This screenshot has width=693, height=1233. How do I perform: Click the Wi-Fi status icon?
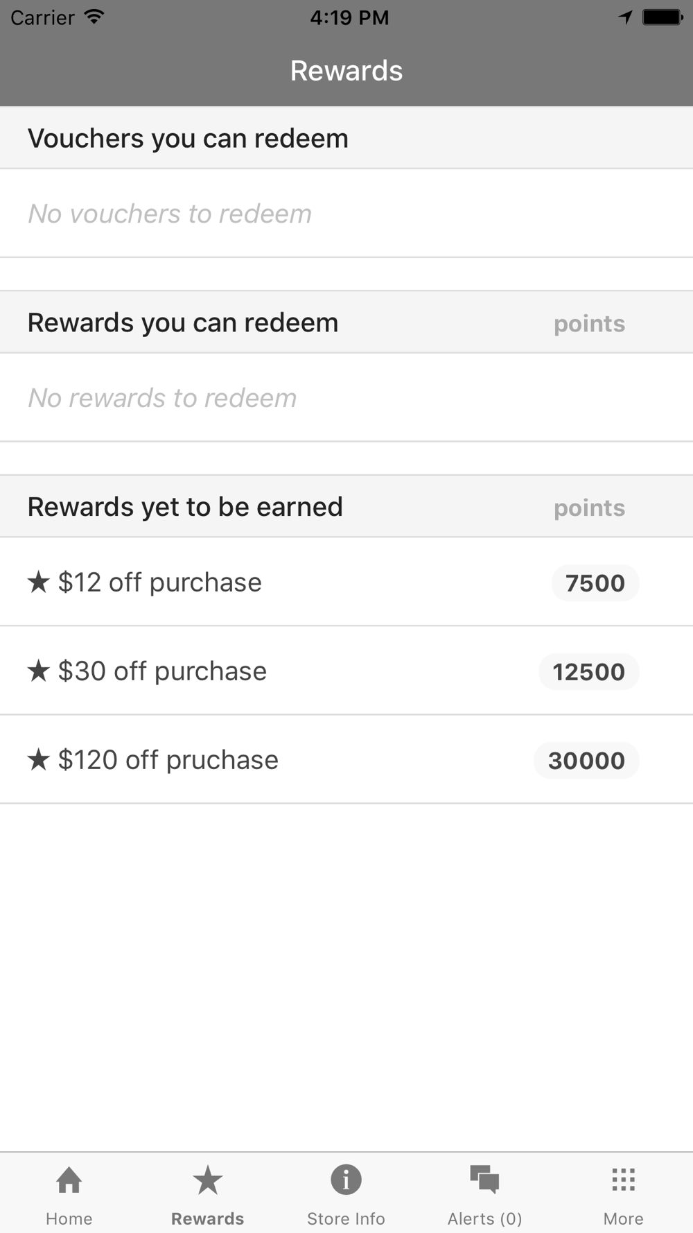(x=94, y=17)
